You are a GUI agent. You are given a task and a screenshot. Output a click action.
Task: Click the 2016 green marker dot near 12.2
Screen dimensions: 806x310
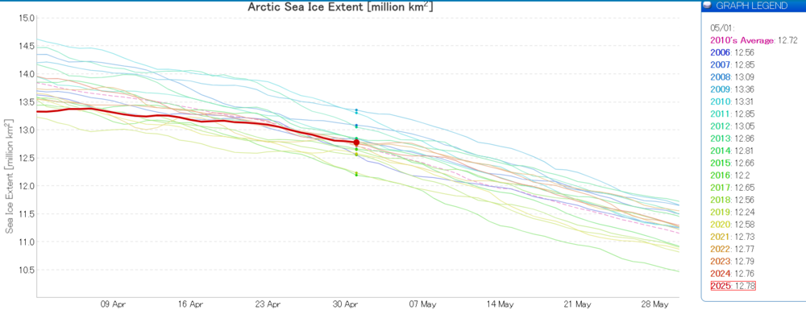(356, 175)
